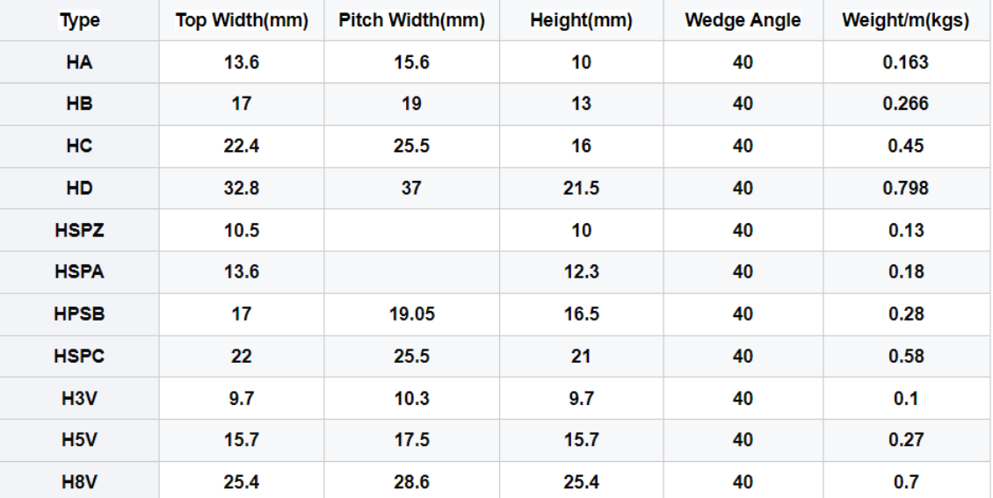Click the Wedge Angle column header
Viewport: 993px width, 498px height.
pyautogui.click(x=743, y=20)
